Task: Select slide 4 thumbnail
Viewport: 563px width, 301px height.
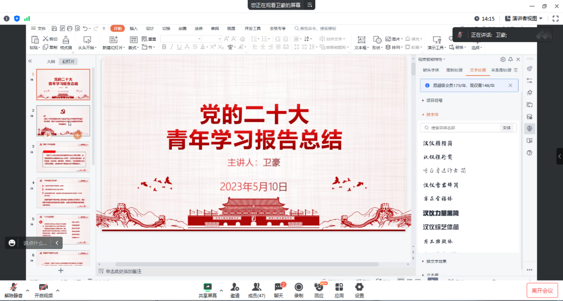Action: pos(63,193)
